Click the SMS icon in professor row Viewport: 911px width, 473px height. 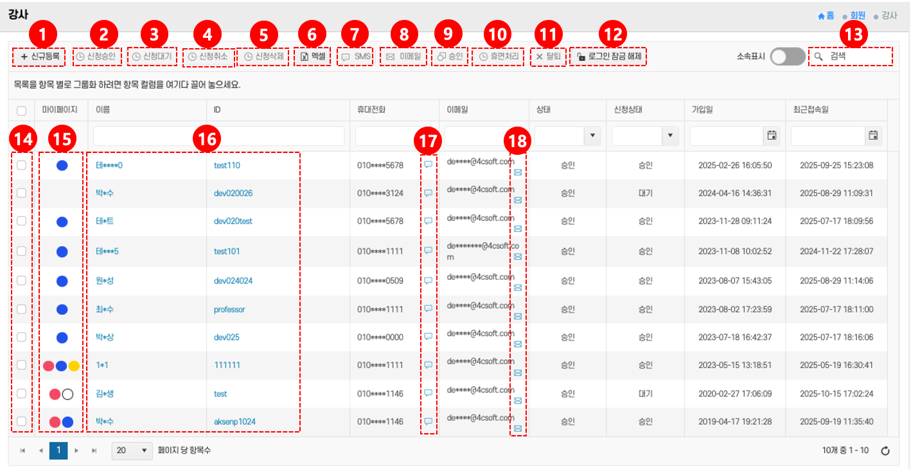click(428, 309)
